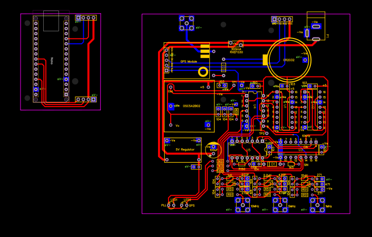Select the 5V Regulator label
This screenshot has height=237, width=372.
[185, 149]
